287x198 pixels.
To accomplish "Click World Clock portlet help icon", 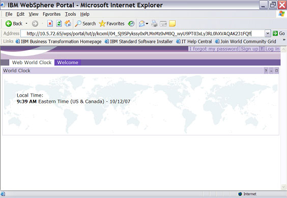I will (266, 71).
